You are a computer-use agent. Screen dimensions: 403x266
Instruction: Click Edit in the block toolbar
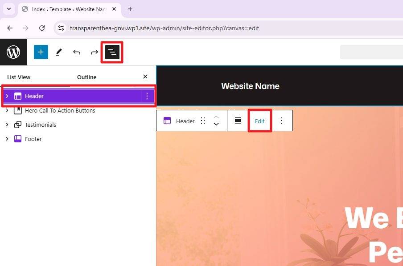coord(259,121)
